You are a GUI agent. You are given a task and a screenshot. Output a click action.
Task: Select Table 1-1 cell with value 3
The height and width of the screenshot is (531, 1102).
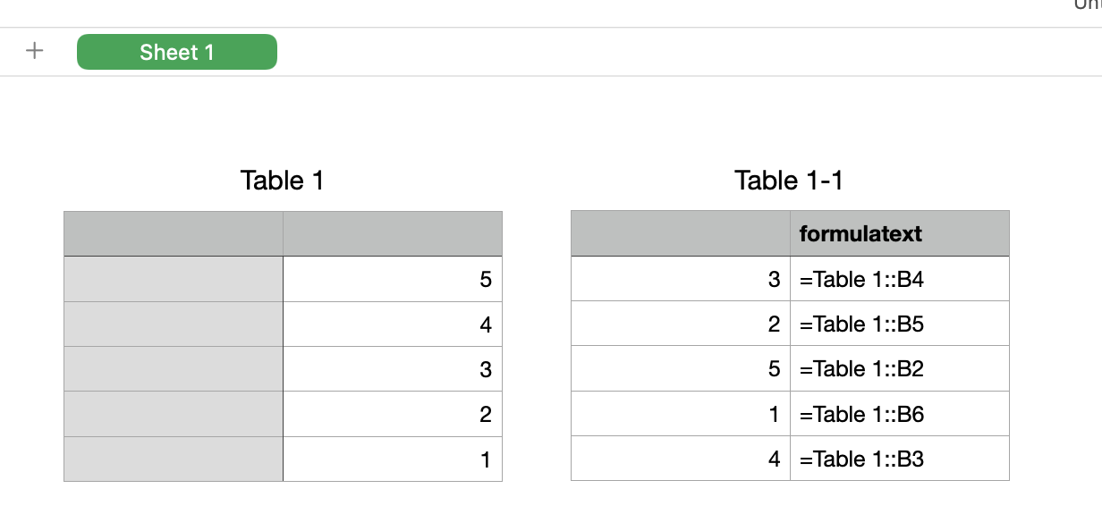point(680,280)
